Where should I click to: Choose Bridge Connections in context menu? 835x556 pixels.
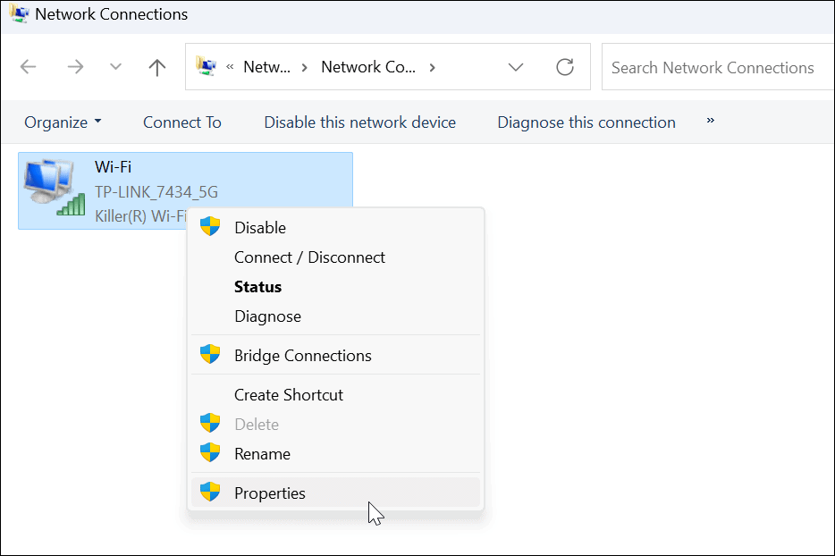[301, 355]
